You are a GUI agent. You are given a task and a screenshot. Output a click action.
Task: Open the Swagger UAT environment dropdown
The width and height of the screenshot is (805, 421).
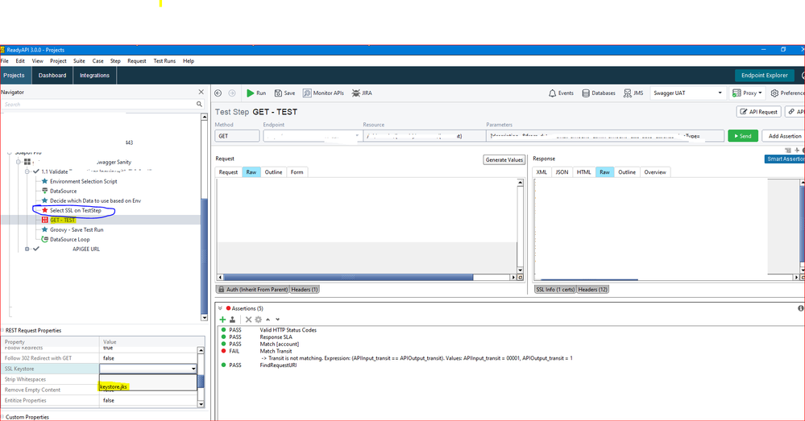[688, 93]
